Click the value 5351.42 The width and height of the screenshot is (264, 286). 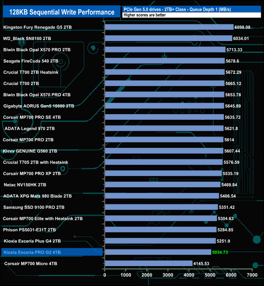point(227,207)
